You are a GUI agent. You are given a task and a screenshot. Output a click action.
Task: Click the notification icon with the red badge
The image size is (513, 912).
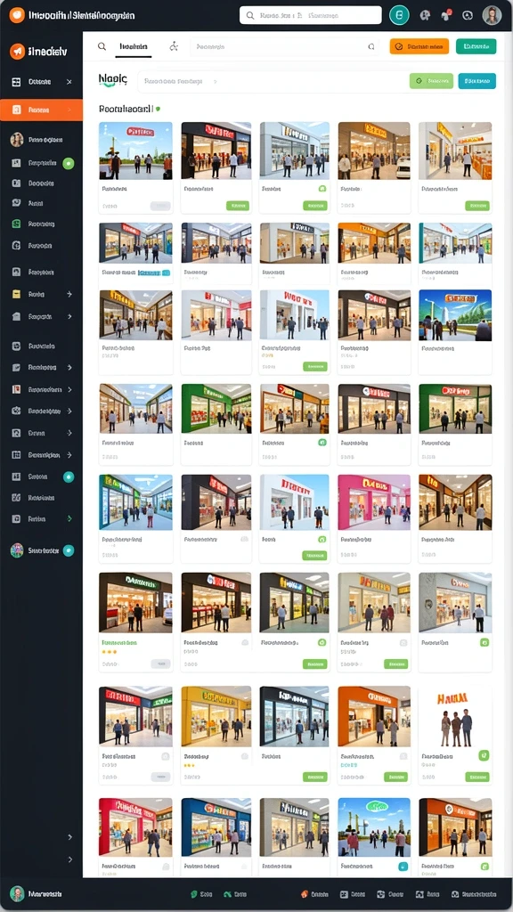446,16
